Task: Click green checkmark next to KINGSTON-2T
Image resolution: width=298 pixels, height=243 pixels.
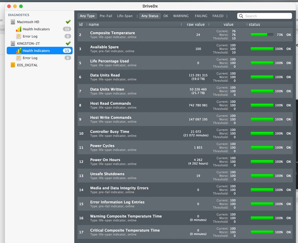Action: (68, 43)
